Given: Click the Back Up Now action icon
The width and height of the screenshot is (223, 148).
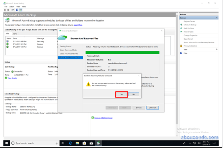Looking at the screenshot, I should click(x=181, y=28).
